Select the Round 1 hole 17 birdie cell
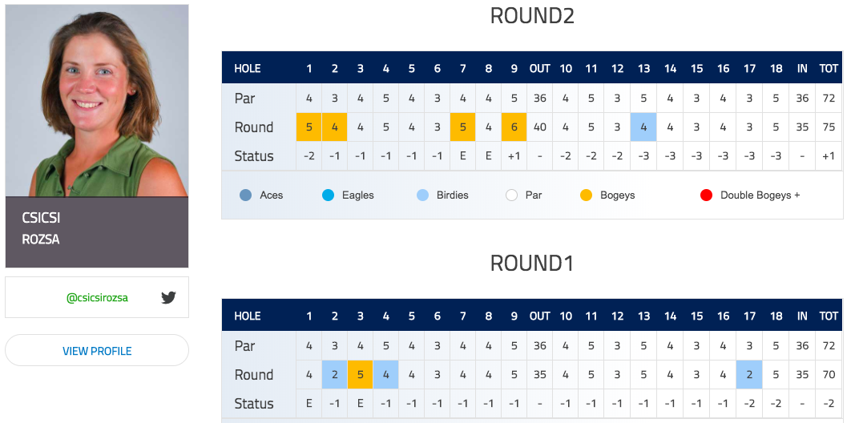851x423 pixels. (749, 375)
